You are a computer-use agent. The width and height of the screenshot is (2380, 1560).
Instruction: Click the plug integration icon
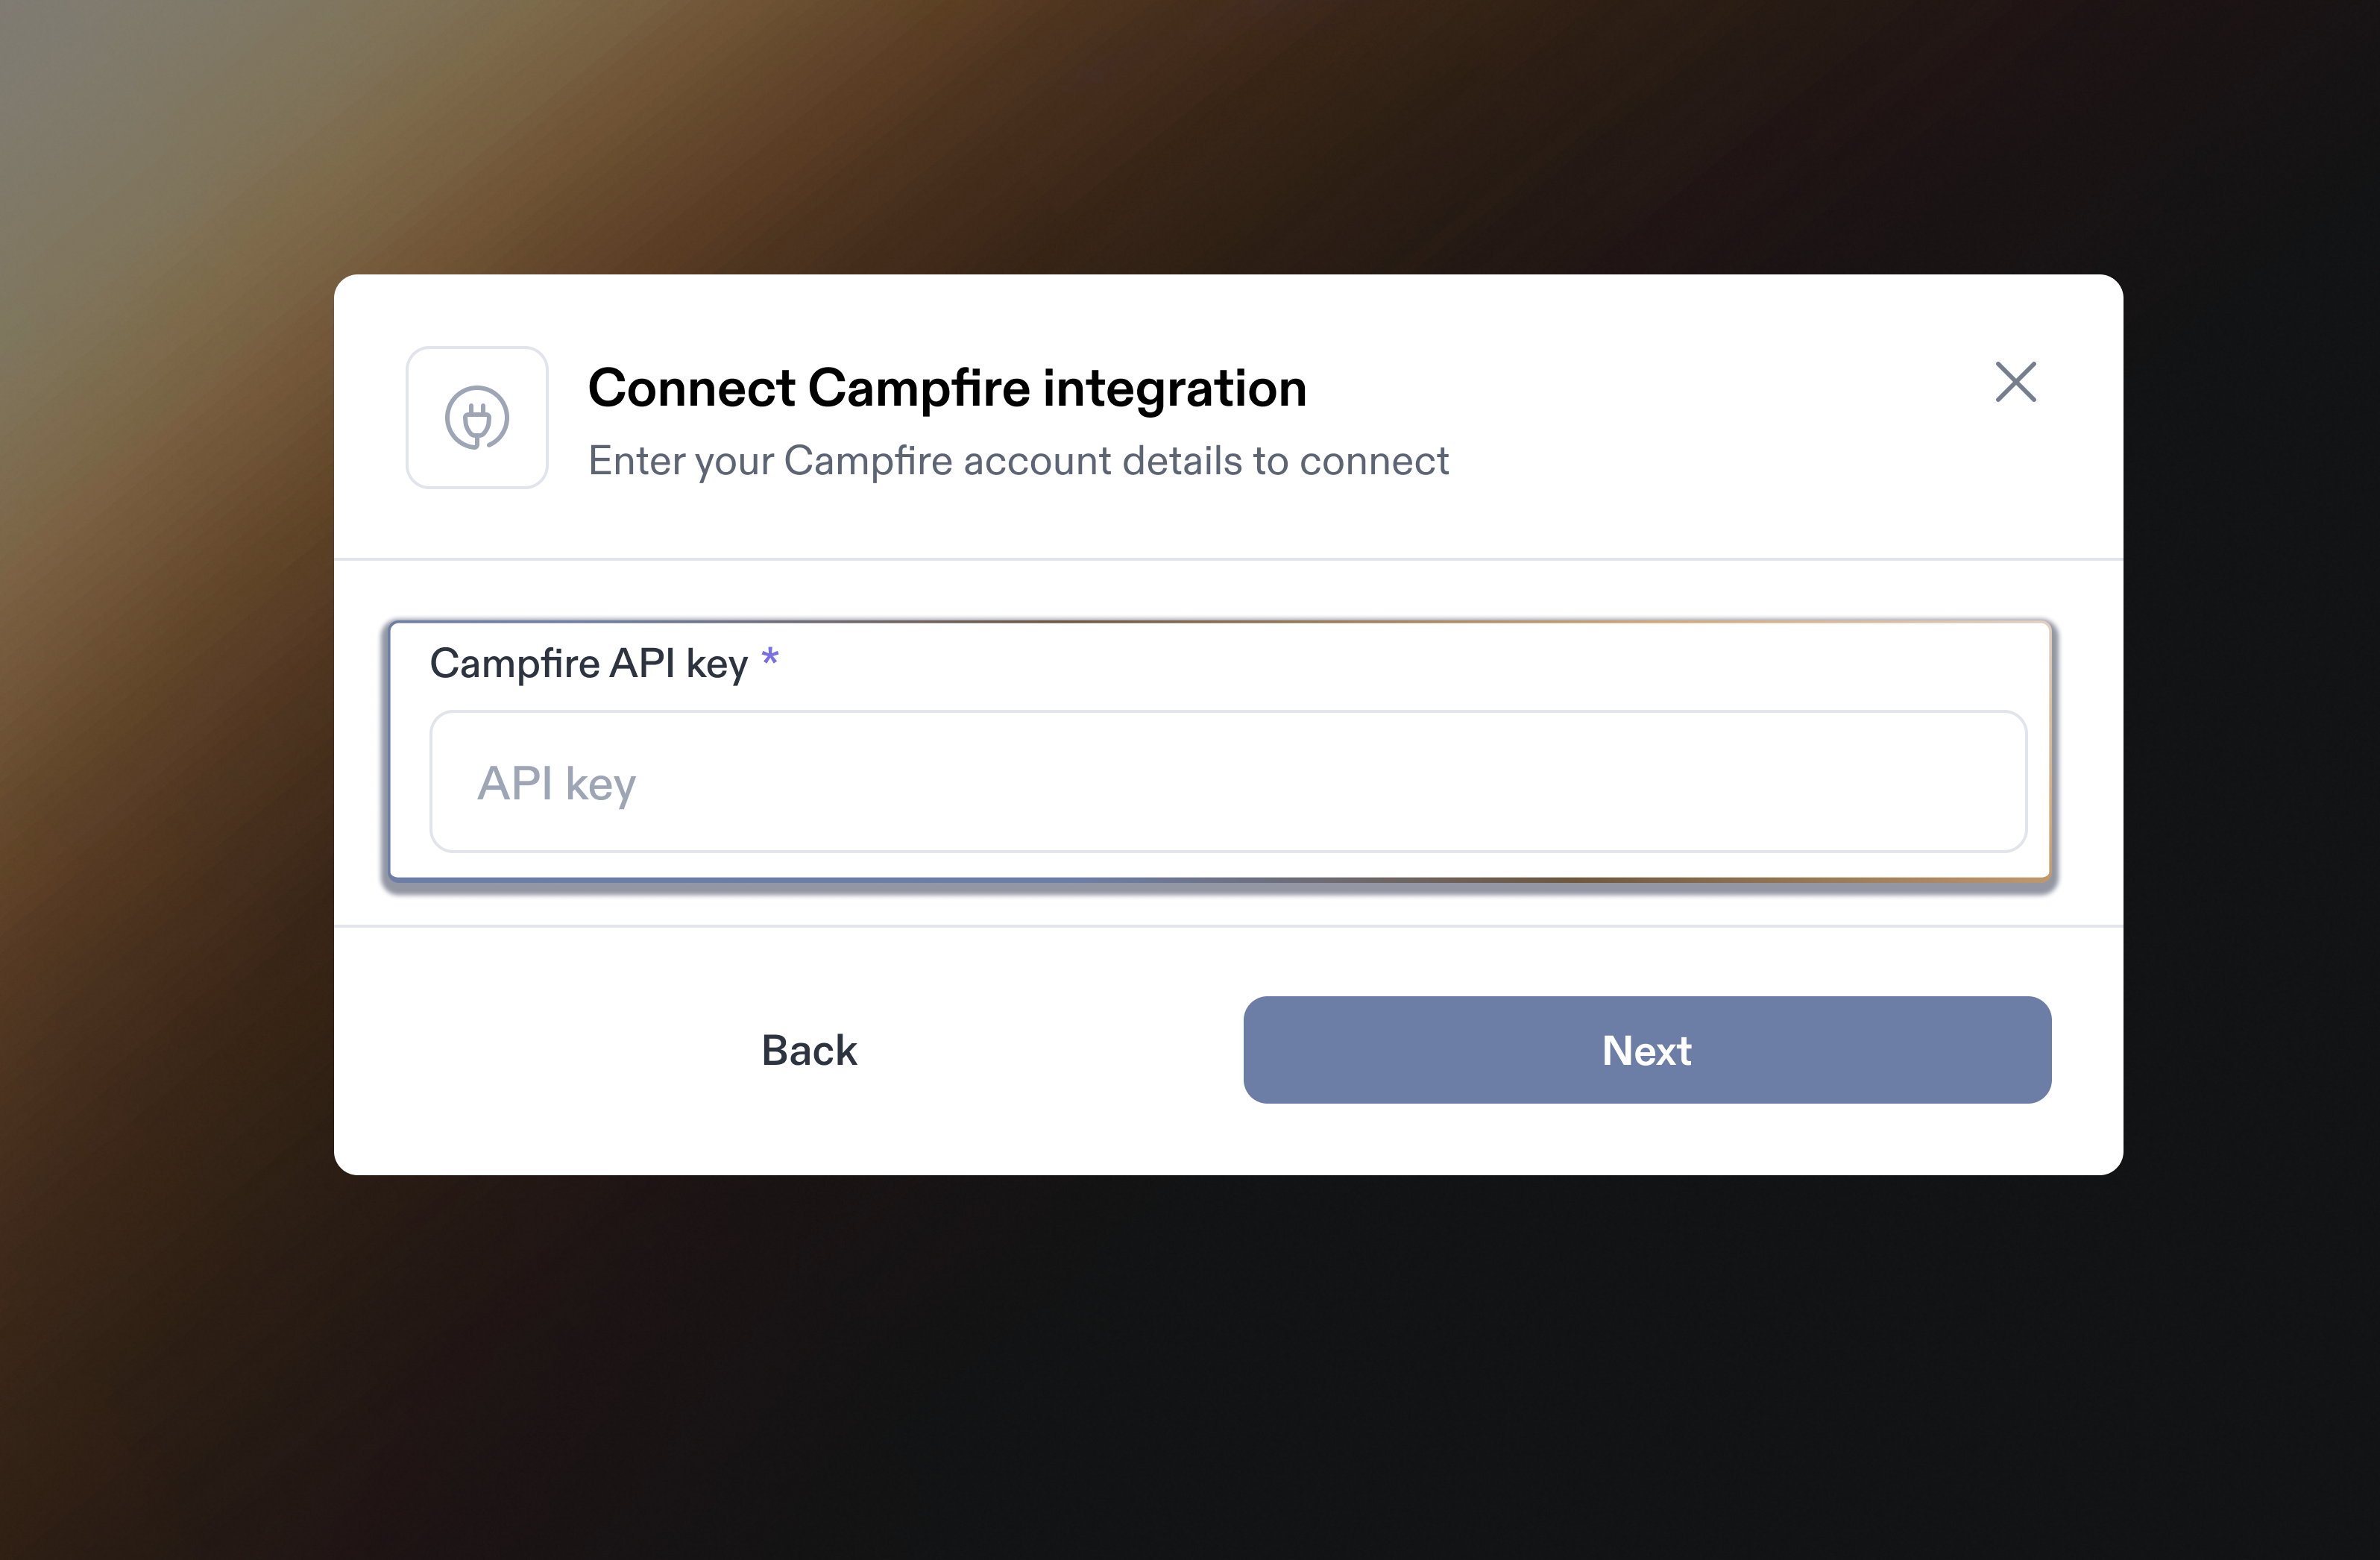(477, 418)
